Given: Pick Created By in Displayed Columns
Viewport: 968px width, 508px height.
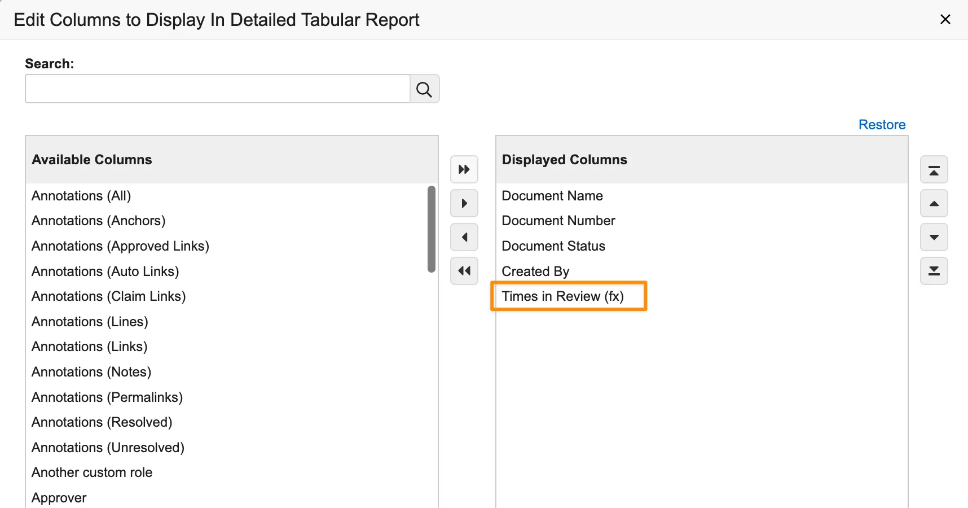Looking at the screenshot, I should pos(535,271).
